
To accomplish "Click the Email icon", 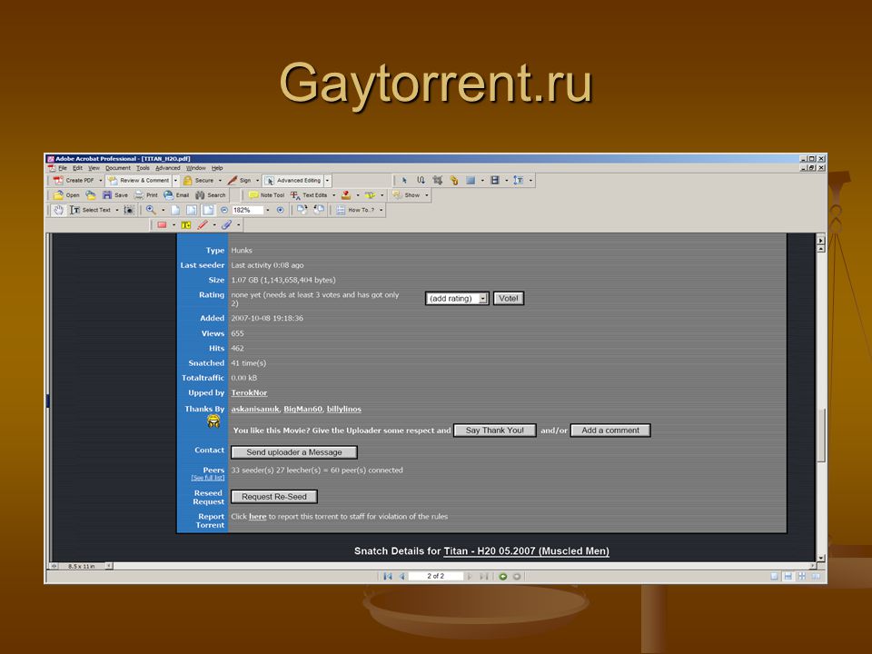I will (x=169, y=195).
